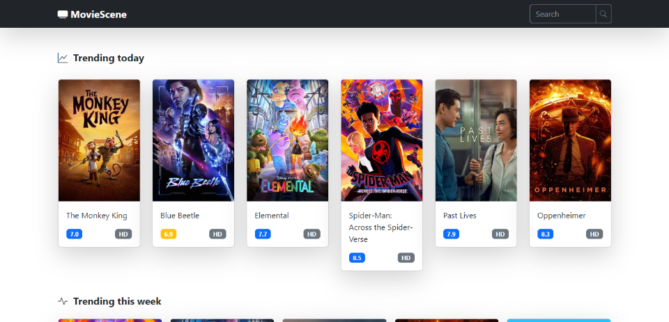Click HD badge on Oppenheimer card

[594, 234]
